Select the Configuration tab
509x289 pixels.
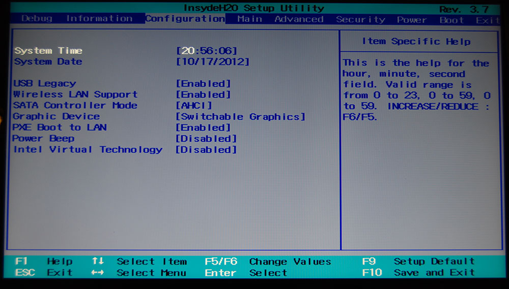[185, 18]
